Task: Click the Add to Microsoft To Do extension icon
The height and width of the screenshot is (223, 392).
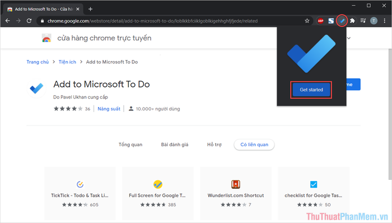Action: pyautogui.click(x=36, y=89)
